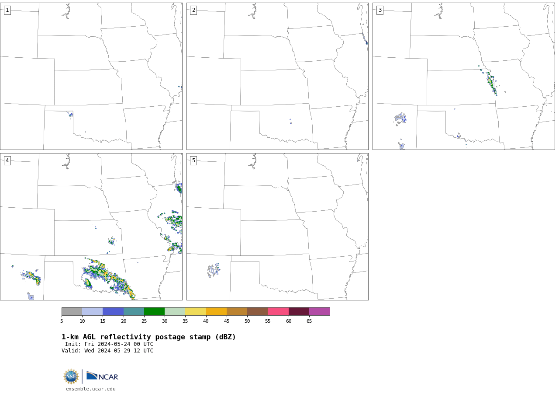Open ensemble member 1 reflectivity map
This screenshot has height=394, width=559.
[91, 76]
